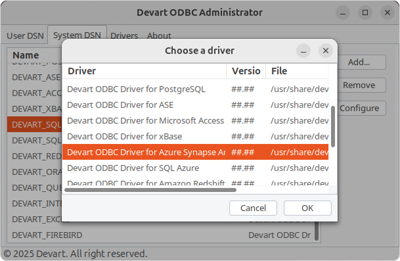
Task: Maximize the Devart ODBC Administrator window
Action: [x=365, y=12]
